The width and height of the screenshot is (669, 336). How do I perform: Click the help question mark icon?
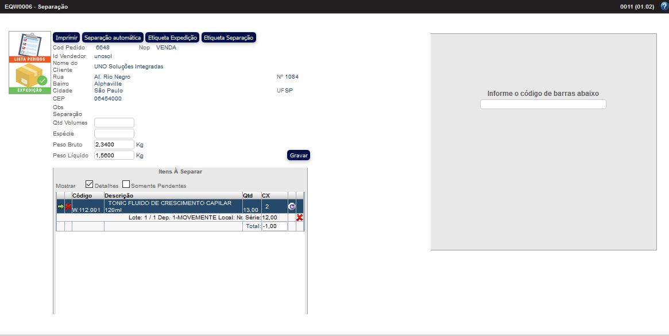tap(664, 6)
